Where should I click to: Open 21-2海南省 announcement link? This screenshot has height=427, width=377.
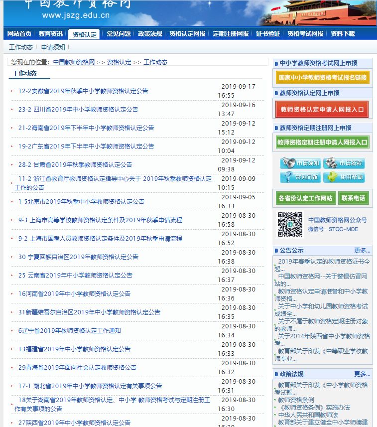(x=86, y=128)
